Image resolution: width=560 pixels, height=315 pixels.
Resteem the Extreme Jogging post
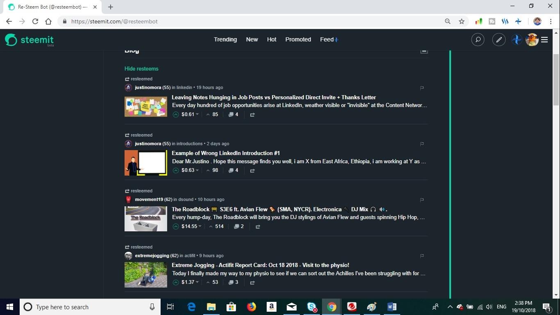tap(252, 283)
